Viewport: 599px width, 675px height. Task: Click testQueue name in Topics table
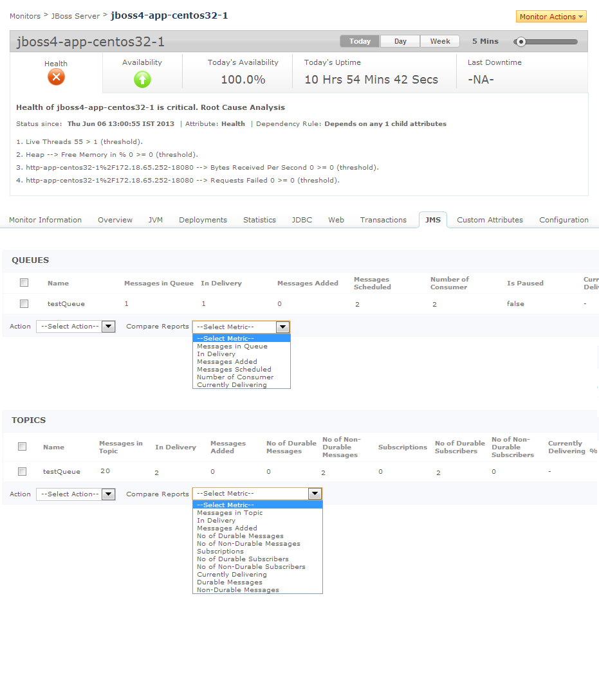click(62, 472)
